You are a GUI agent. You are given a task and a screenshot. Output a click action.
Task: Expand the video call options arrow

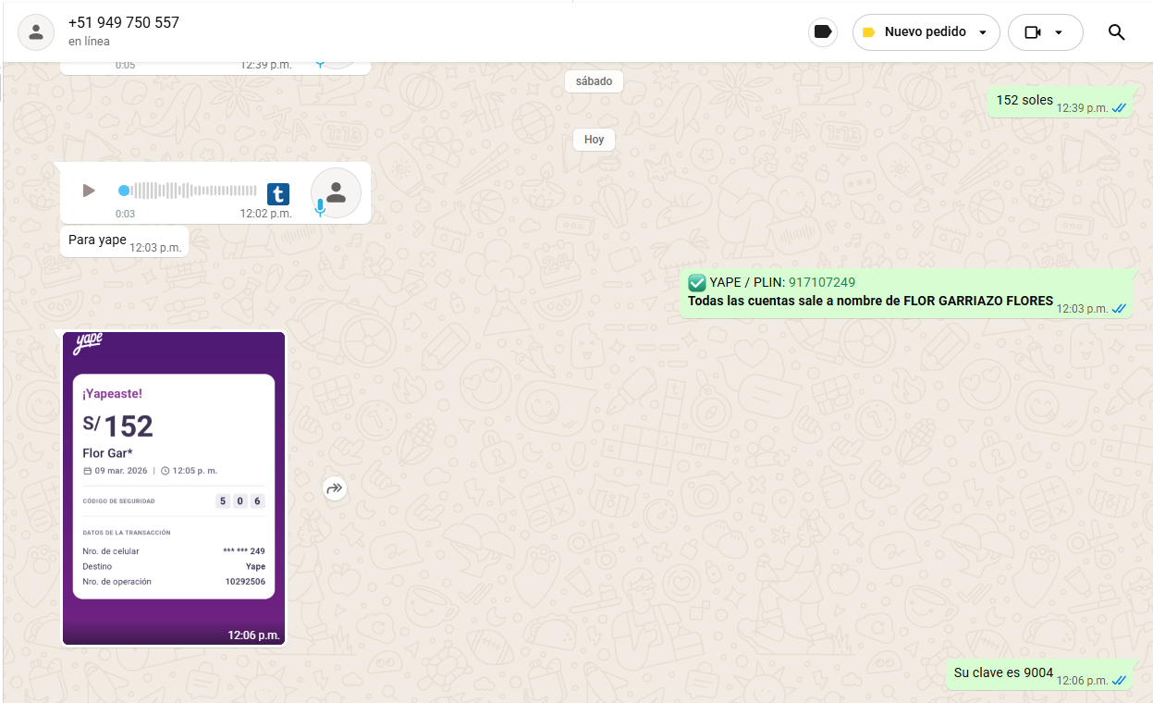(1059, 33)
